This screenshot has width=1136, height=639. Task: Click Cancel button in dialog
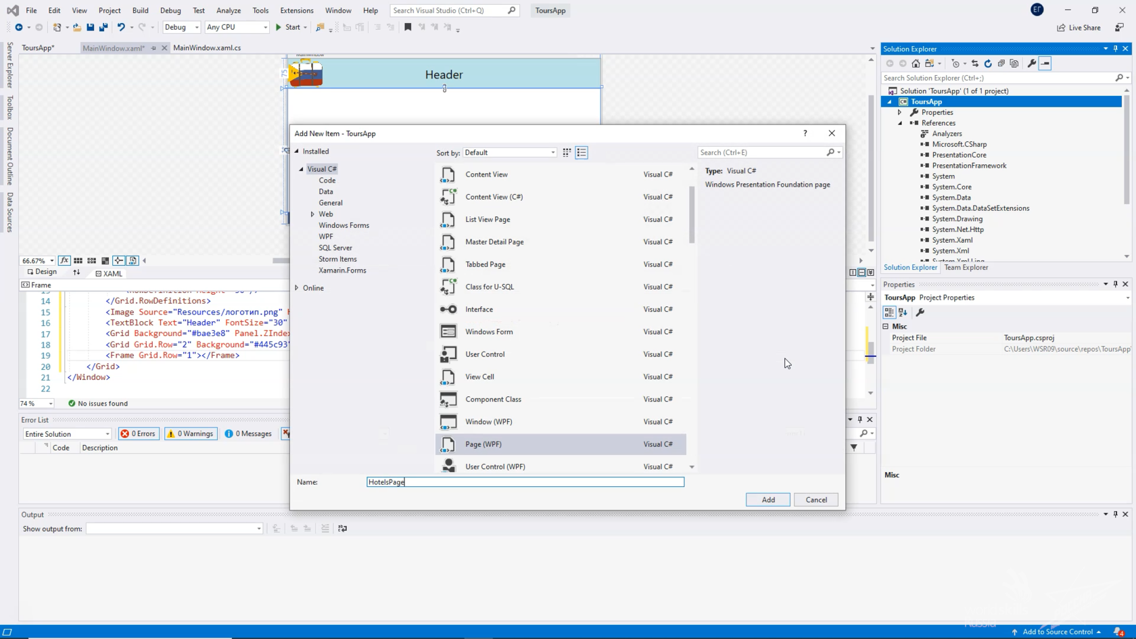(816, 500)
